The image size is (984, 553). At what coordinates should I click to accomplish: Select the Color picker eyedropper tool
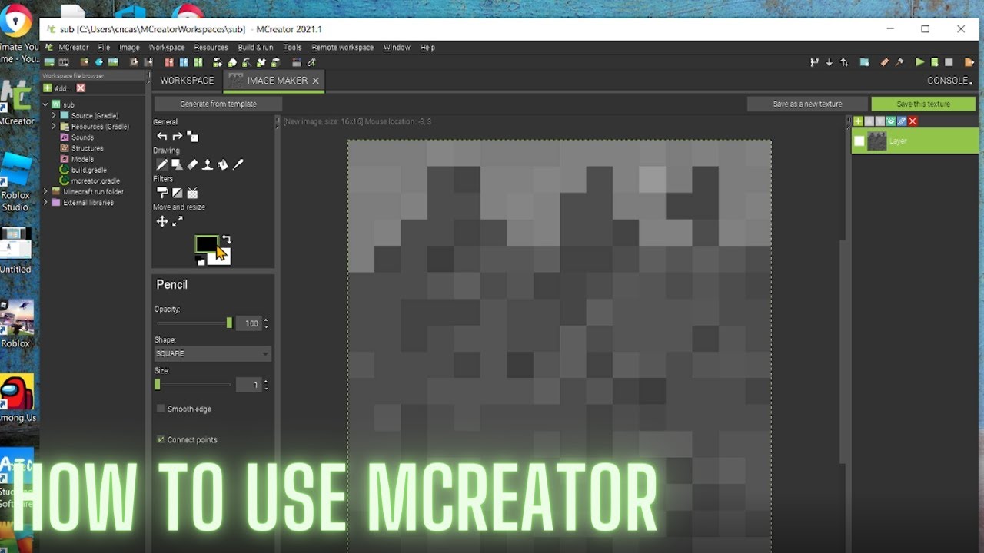[x=238, y=164]
